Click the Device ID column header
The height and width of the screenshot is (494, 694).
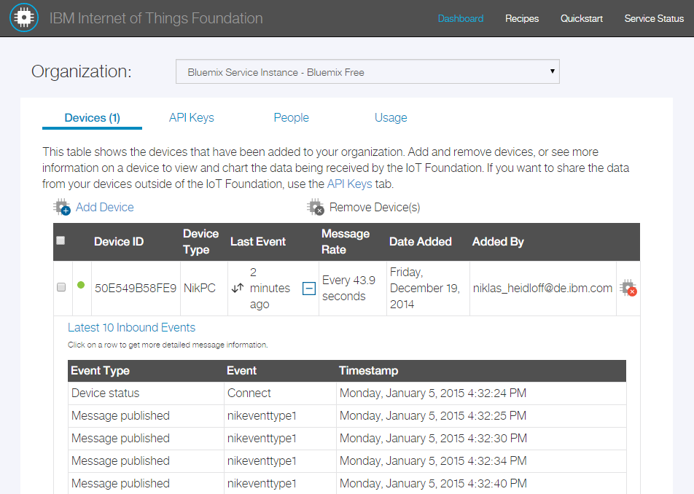click(119, 241)
